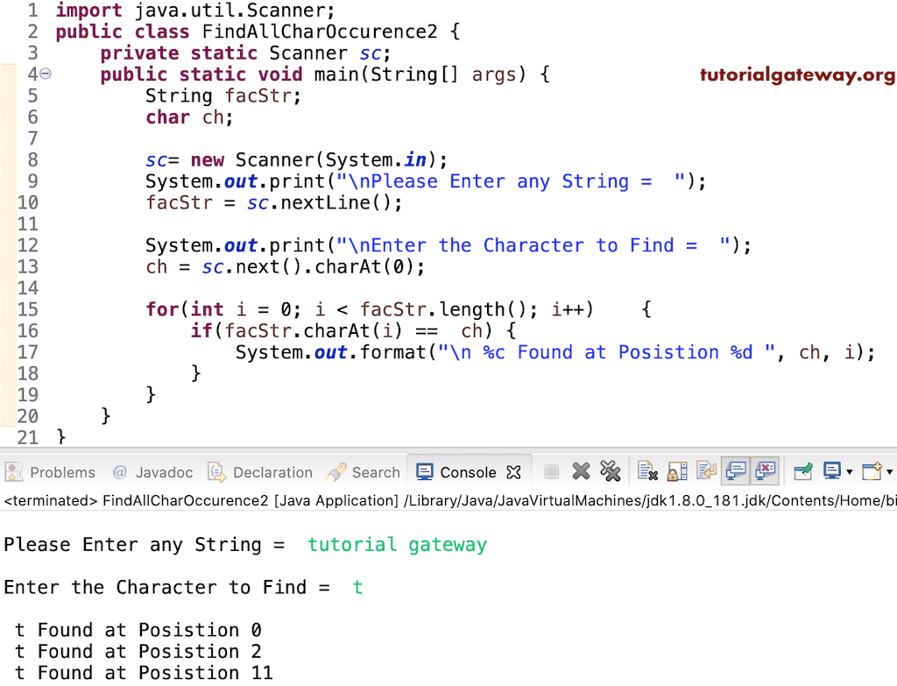Switch to the Problems view

point(51,471)
